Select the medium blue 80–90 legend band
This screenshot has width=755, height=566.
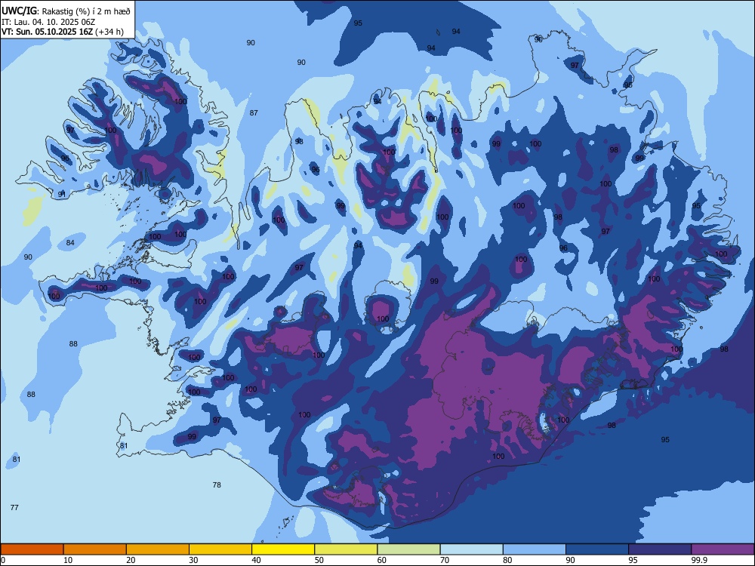point(535,549)
